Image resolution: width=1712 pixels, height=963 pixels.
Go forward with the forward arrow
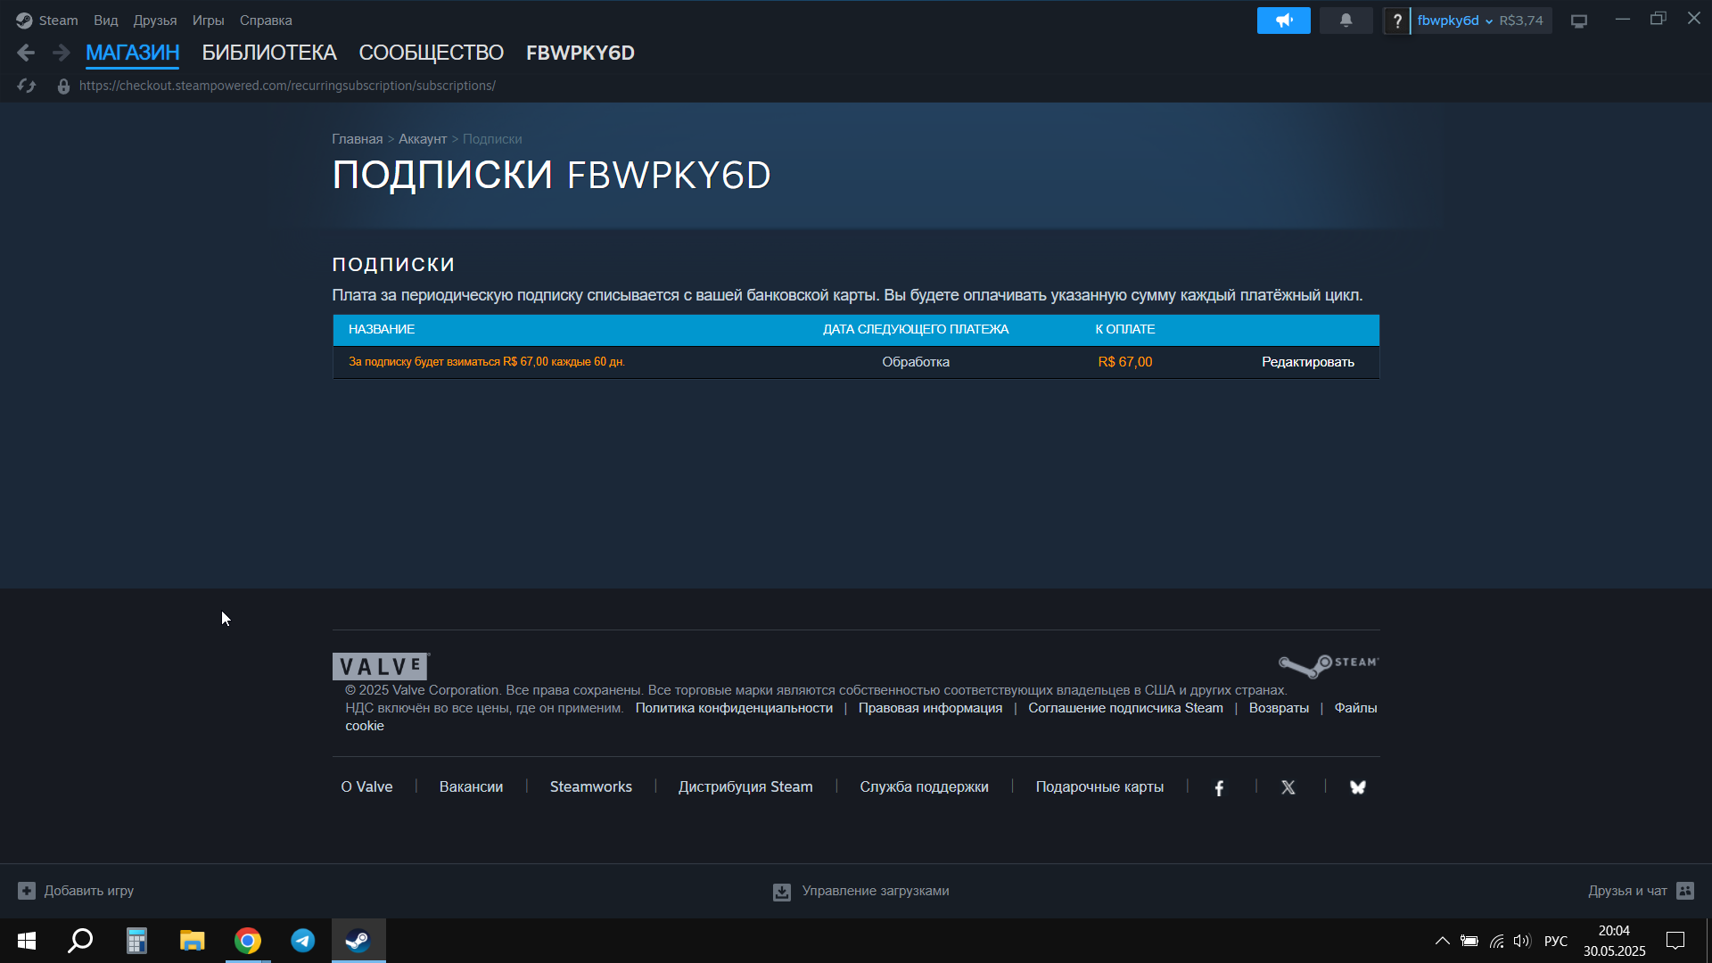(61, 53)
